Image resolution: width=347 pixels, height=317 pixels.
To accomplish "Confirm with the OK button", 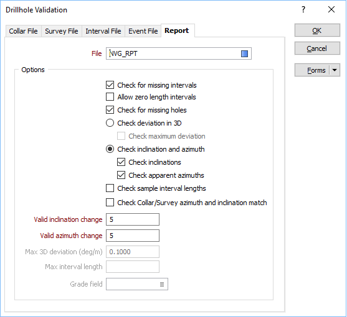I will [x=317, y=30].
